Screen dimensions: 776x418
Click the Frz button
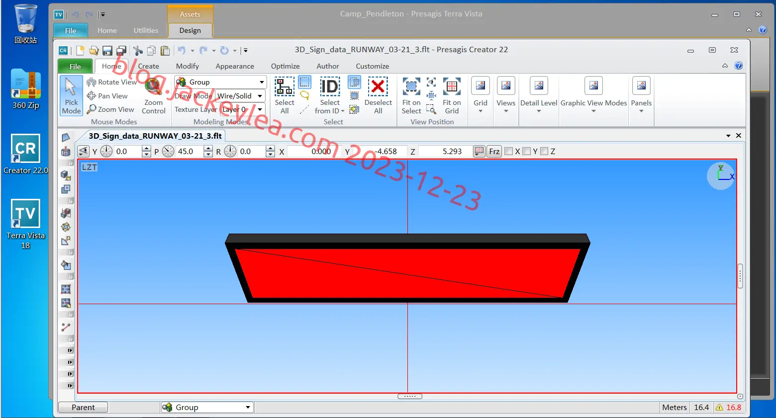click(494, 152)
